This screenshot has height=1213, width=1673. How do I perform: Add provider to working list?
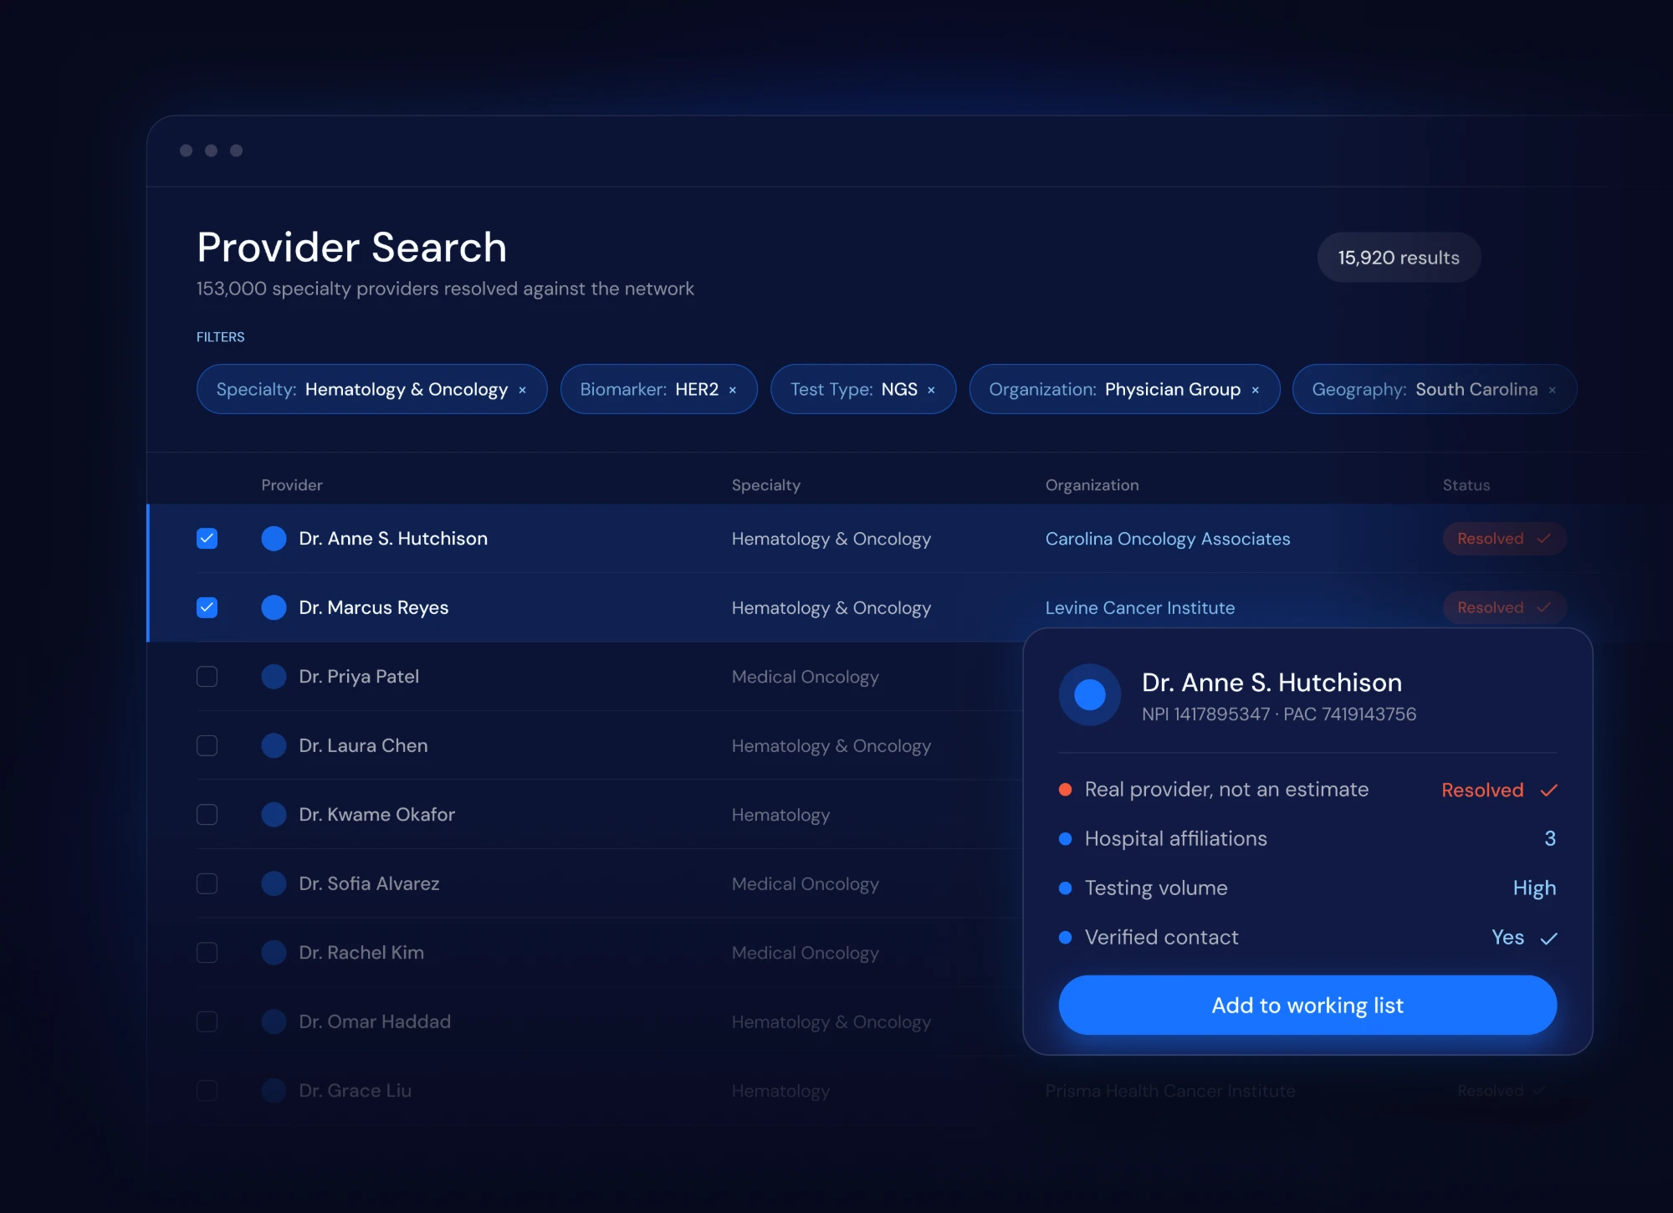pos(1307,1005)
